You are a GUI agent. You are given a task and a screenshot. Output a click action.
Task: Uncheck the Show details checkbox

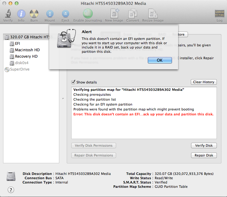point(73,82)
